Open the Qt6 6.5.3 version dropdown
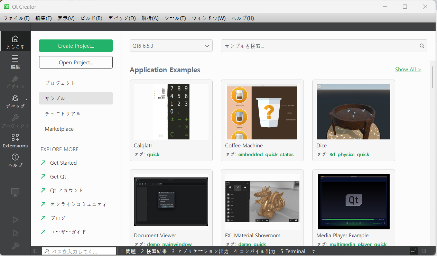437x256 pixels. [x=171, y=46]
